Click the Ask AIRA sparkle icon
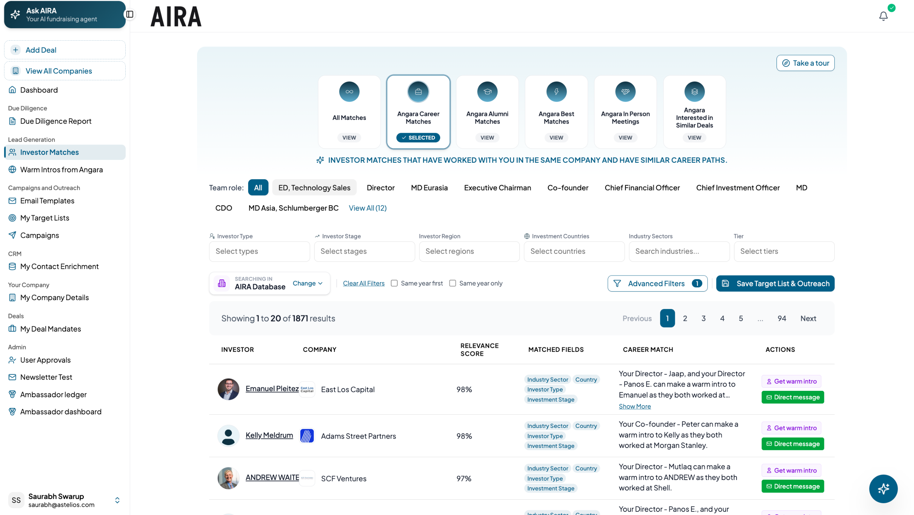 (15, 14)
